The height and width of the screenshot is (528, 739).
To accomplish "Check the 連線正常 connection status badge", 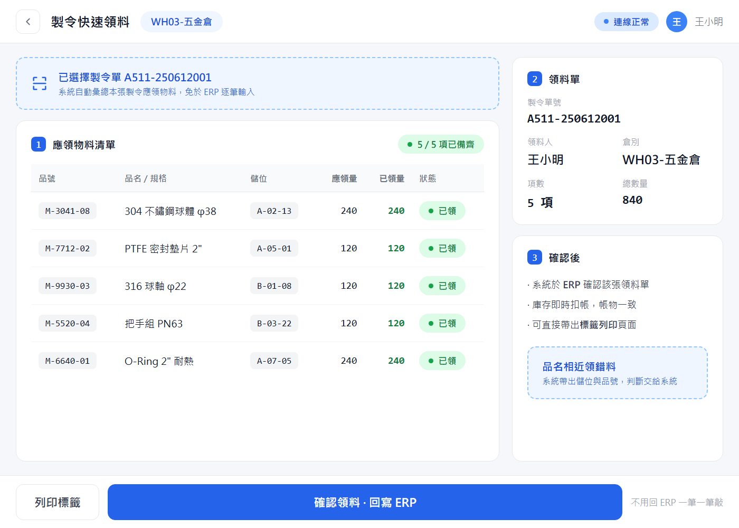I will click(626, 22).
